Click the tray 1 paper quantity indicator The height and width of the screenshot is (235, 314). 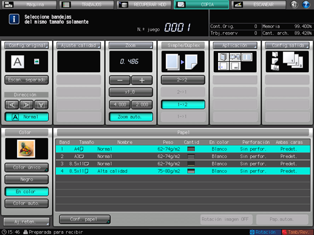click(191, 149)
